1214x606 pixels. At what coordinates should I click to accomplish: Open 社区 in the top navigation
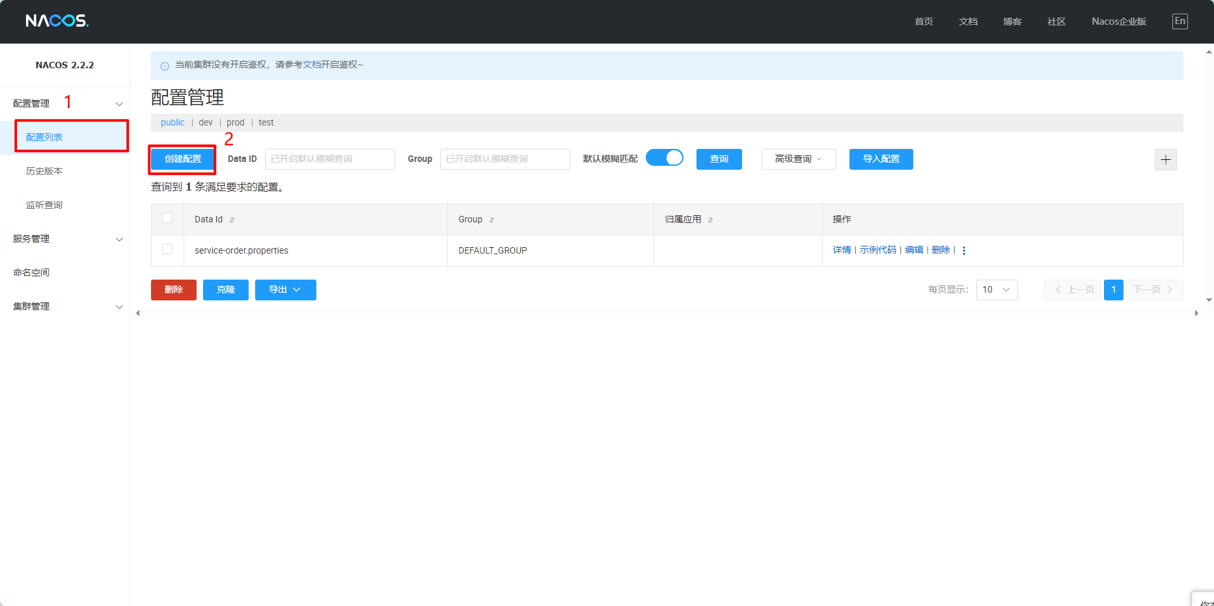coord(1056,21)
